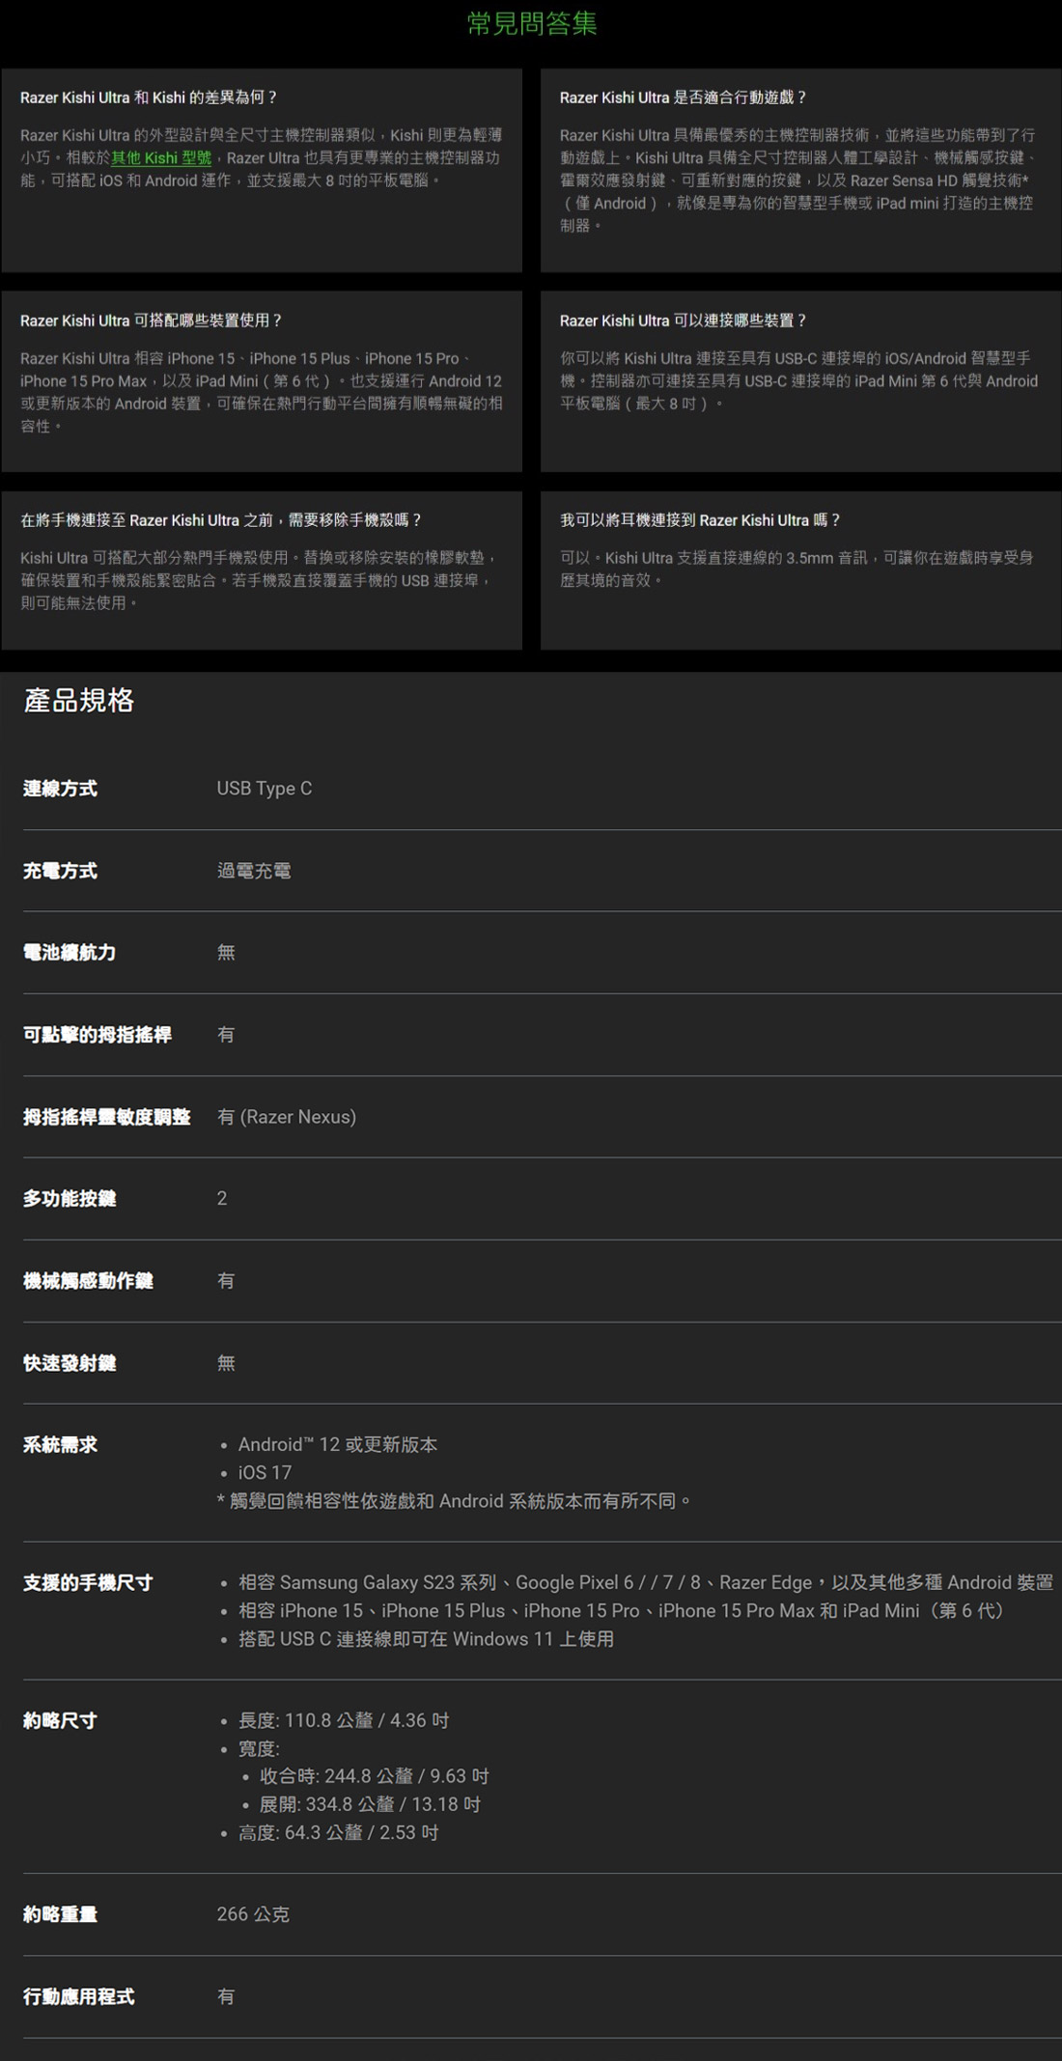1062x2061 pixels.
Task: Click the '長度: 110.8 公釐 / 4.36 吋' bullet
Action: (x=344, y=1721)
